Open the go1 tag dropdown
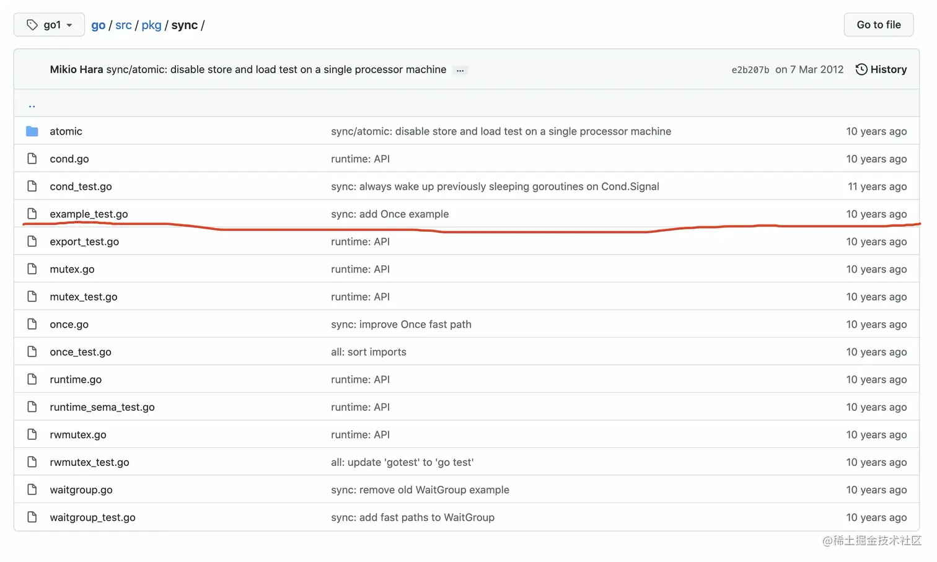This screenshot has width=937, height=562. coord(50,25)
